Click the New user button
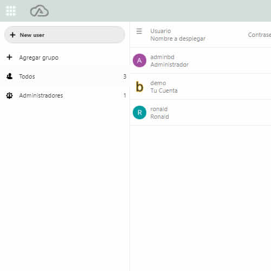This screenshot has width=271, height=271. [64, 35]
